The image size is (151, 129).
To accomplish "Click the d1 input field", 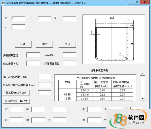I will tap(17, 109).
